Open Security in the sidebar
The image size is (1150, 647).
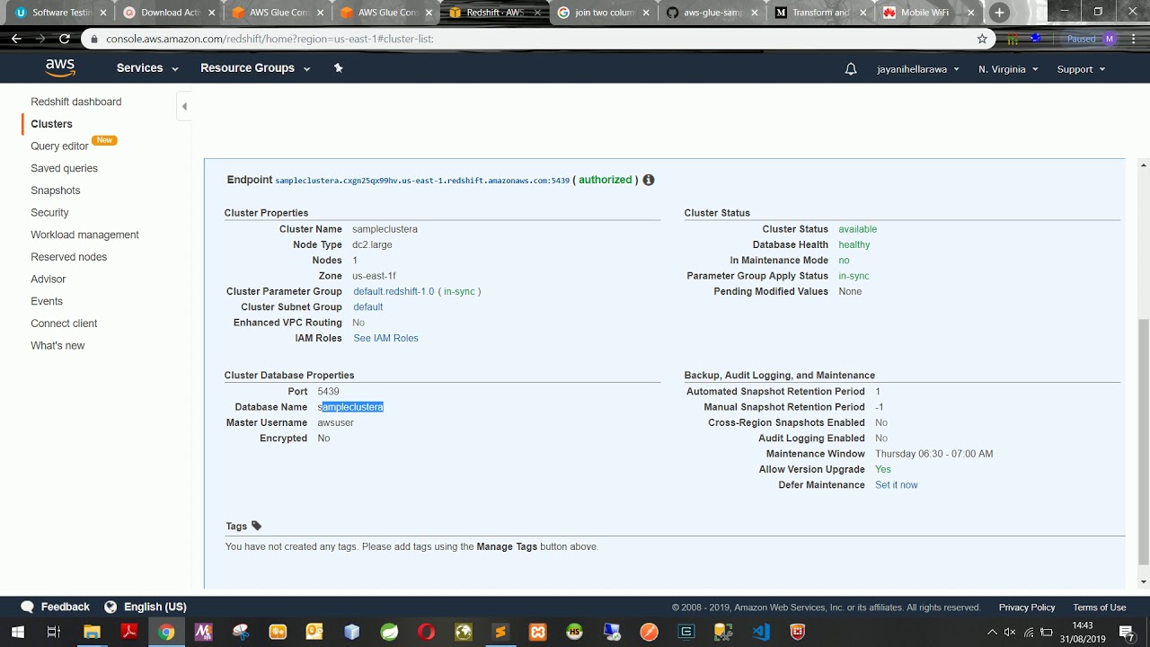[49, 213]
